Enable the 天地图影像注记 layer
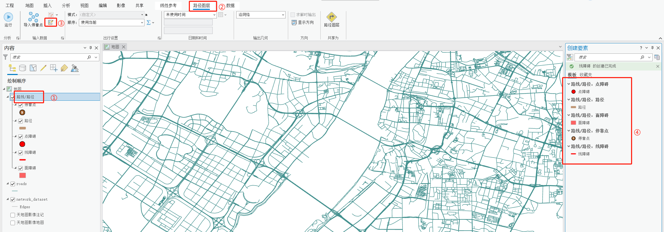This screenshot has height=232, width=664. pos(13,215)
